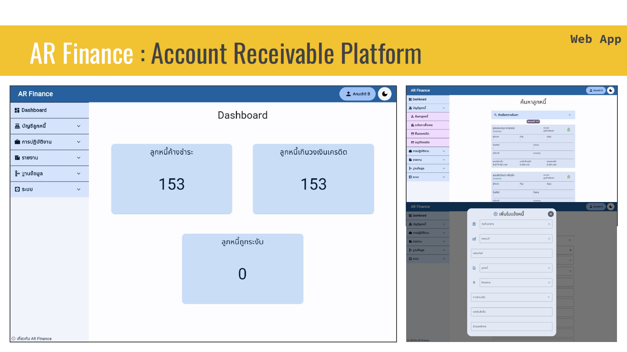Toggle dark mode in the large Dashboard header
This screenshot has width=627, height=352.
[384, 94]
